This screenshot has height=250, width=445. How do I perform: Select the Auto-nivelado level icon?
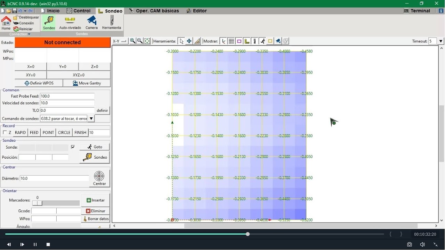70,23
